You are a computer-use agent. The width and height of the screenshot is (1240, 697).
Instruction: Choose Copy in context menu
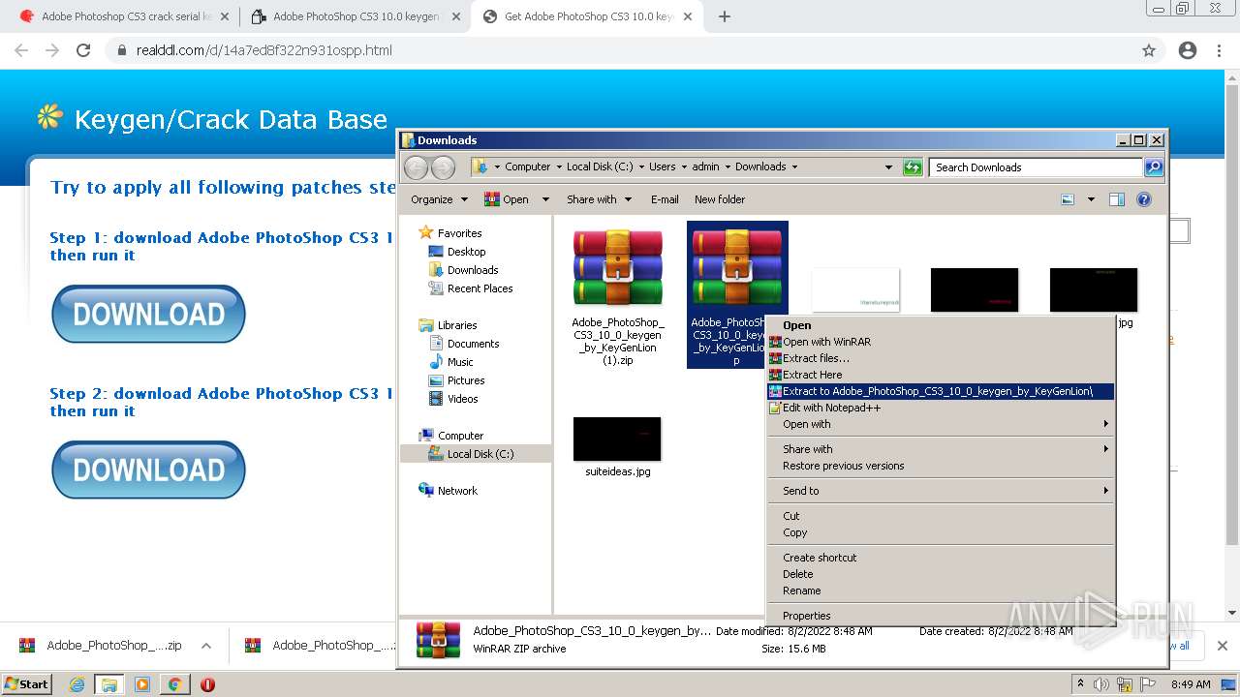[x=940, y=532]
